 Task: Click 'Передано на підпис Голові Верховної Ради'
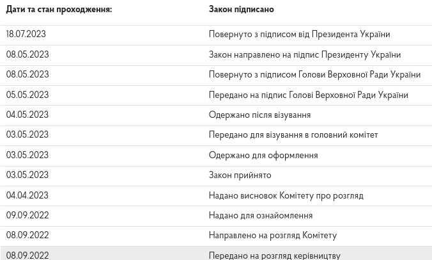[x=308, y=95]
